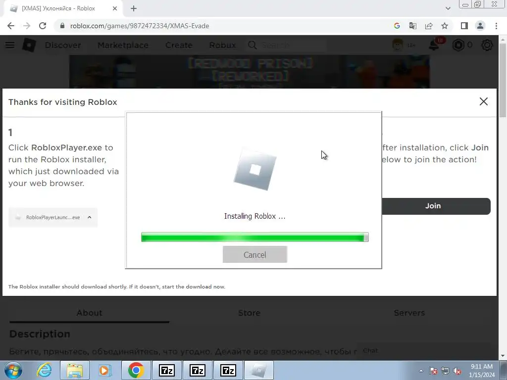Switch to the Store tab

(250, 313)
